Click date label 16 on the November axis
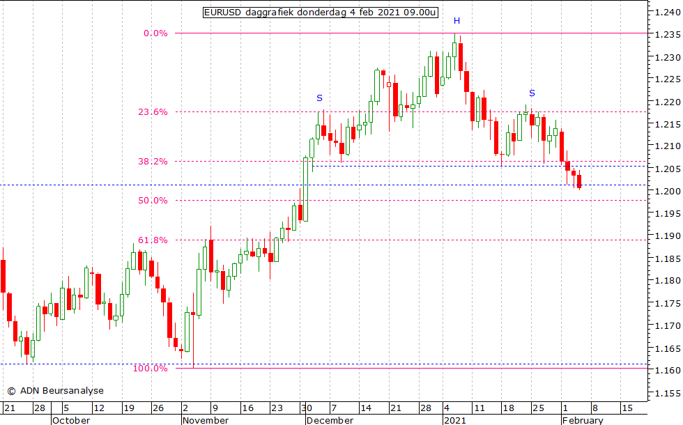The height and width of the screenshot is (425, 683). coord(248,408)
